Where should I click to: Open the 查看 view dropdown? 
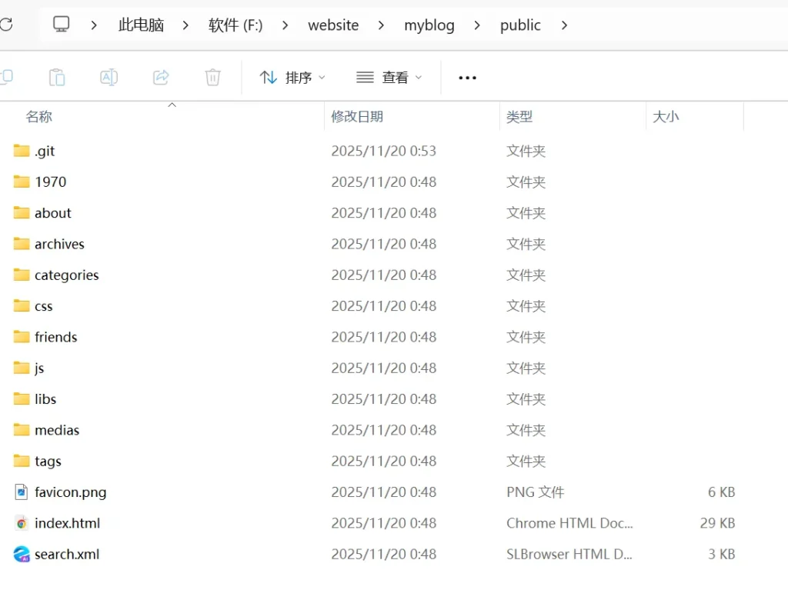(x=389, y=77)
